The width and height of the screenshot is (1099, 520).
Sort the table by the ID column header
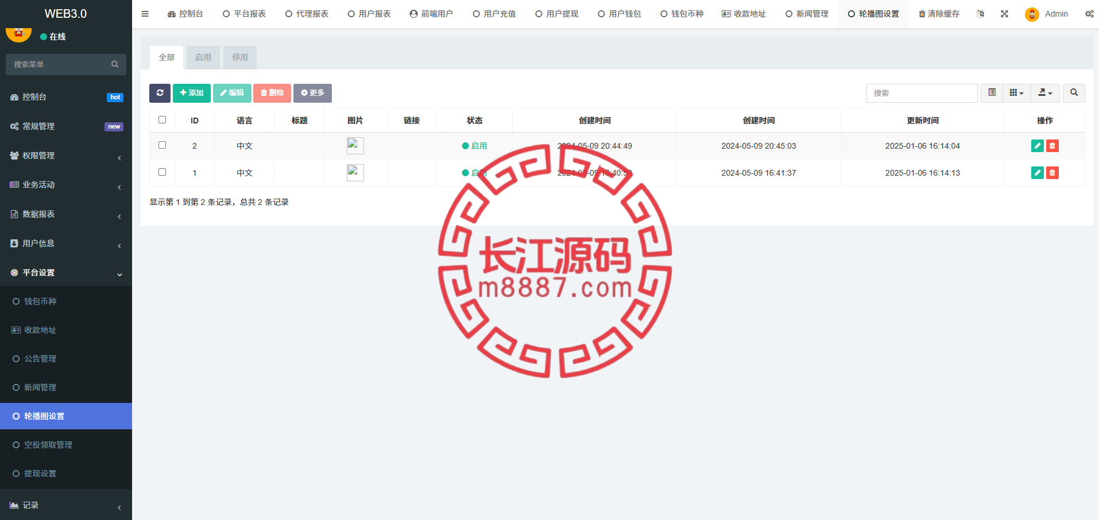[195, 121]
